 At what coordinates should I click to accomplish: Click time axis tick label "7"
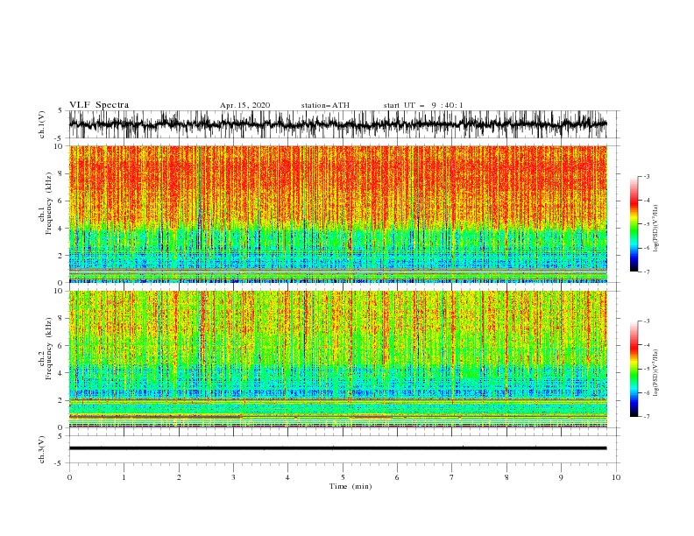click(452, 477)
